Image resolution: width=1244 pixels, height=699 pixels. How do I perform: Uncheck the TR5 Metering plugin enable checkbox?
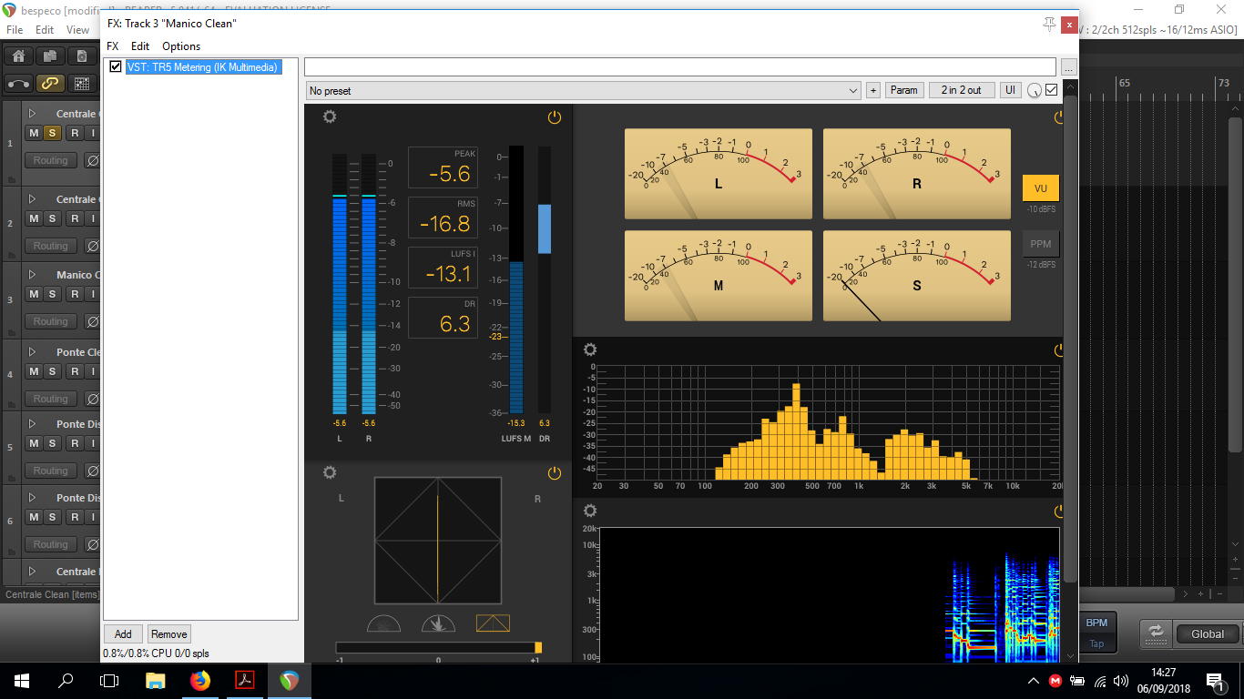(116, 66)
